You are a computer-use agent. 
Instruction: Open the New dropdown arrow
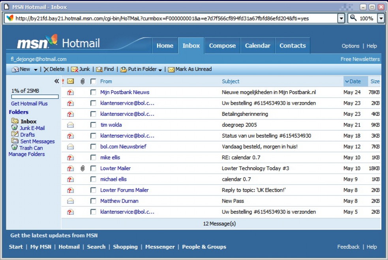(x=36, y=70)
